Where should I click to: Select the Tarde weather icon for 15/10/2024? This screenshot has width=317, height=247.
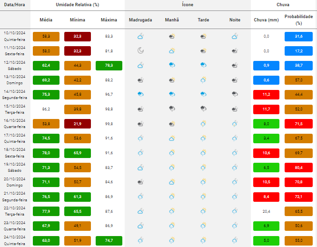(203, 109)
